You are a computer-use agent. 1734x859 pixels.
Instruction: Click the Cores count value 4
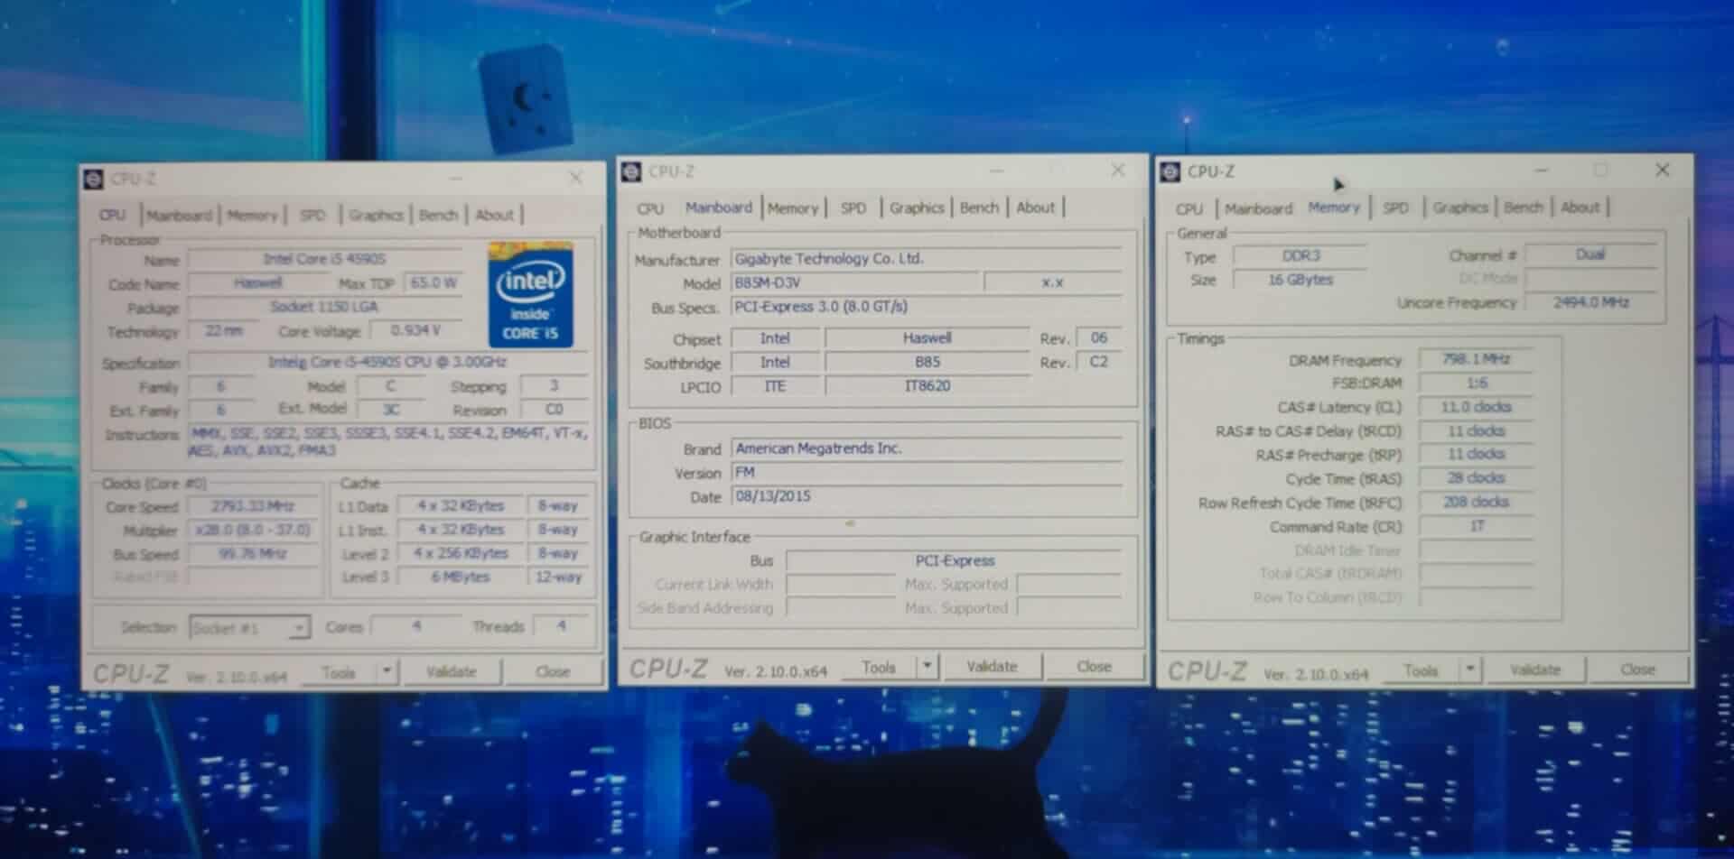(x=416, y=626)
